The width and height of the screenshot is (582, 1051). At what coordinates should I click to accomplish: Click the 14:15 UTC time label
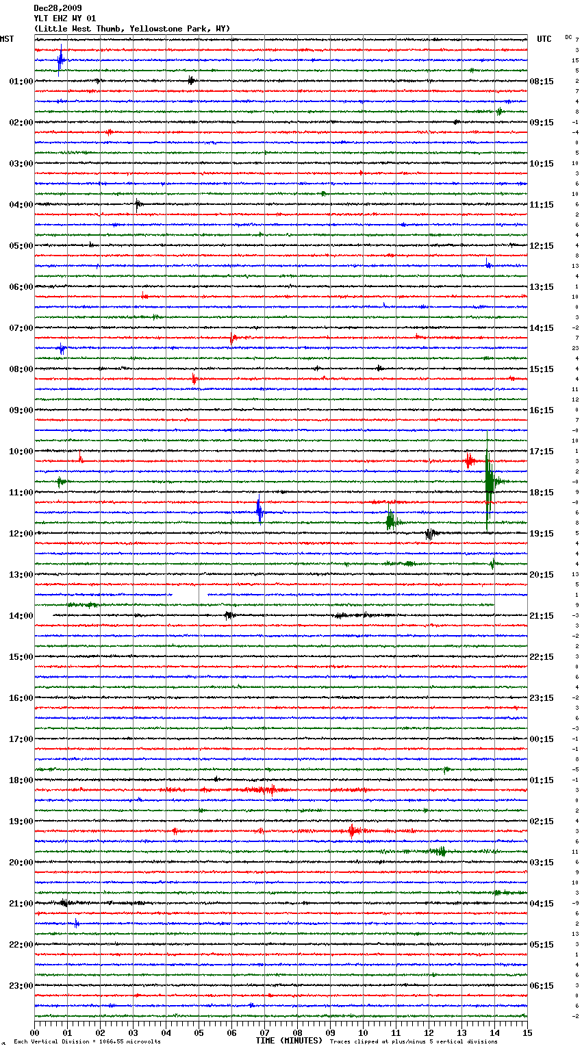[542, 328]
